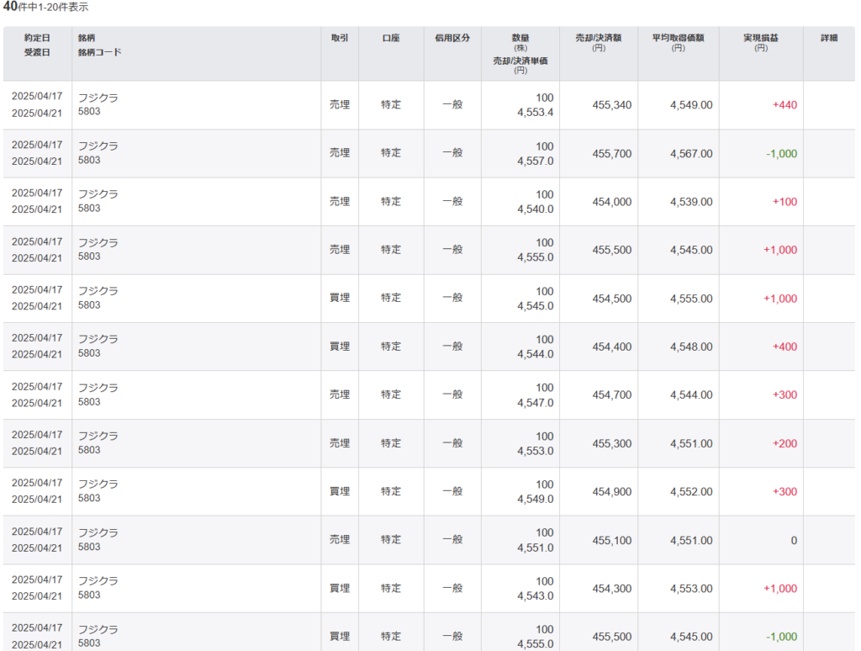The width and height of the screenshot is (861, 651).
Task: Select the 取引 column header
Action: pyautogui.click(x=340, y=38)
